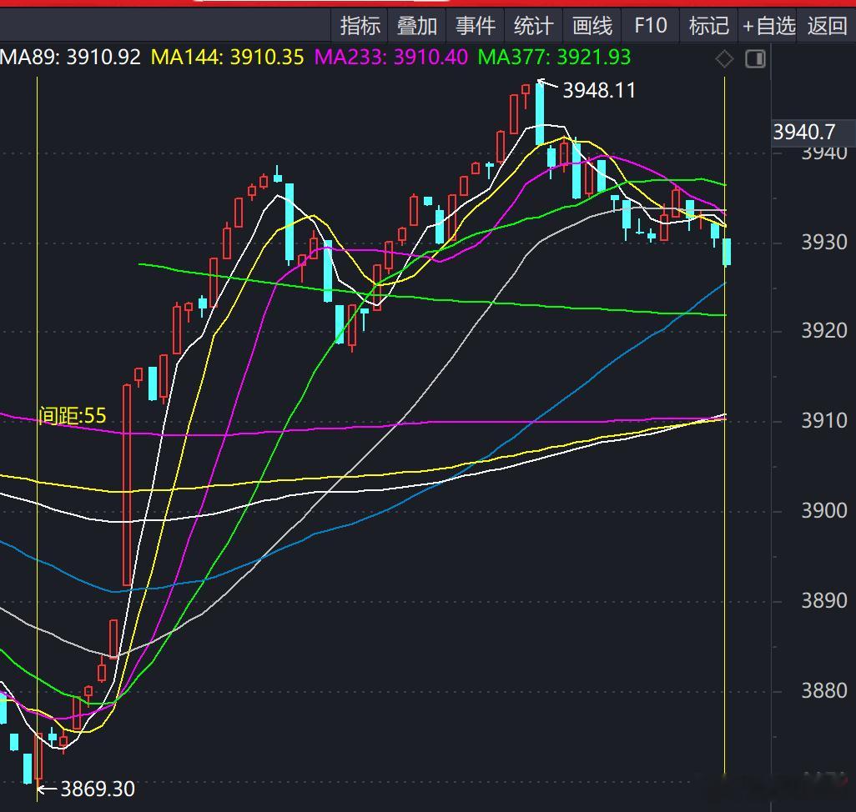The image size is (856, 812).
Task: Activate the 画线 draw line tool
Action: 592,26
